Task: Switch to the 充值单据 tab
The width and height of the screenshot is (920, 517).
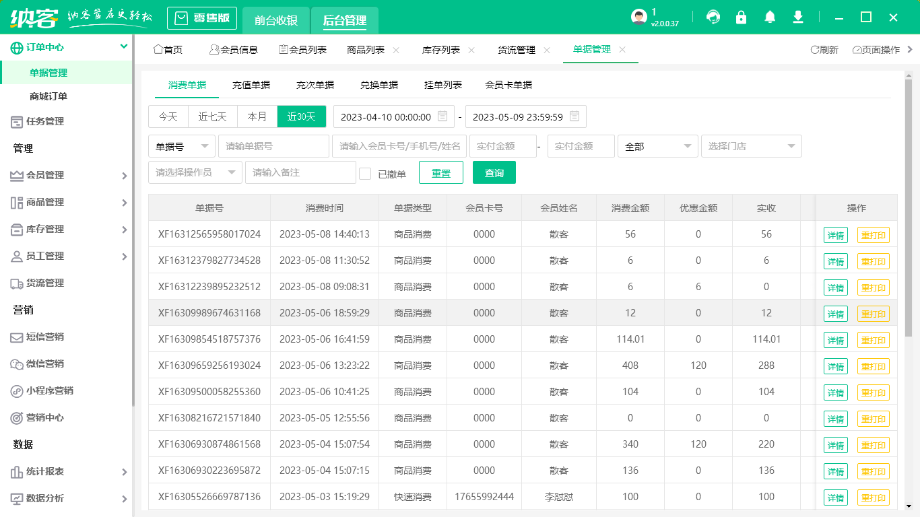Action: point(251,85)
